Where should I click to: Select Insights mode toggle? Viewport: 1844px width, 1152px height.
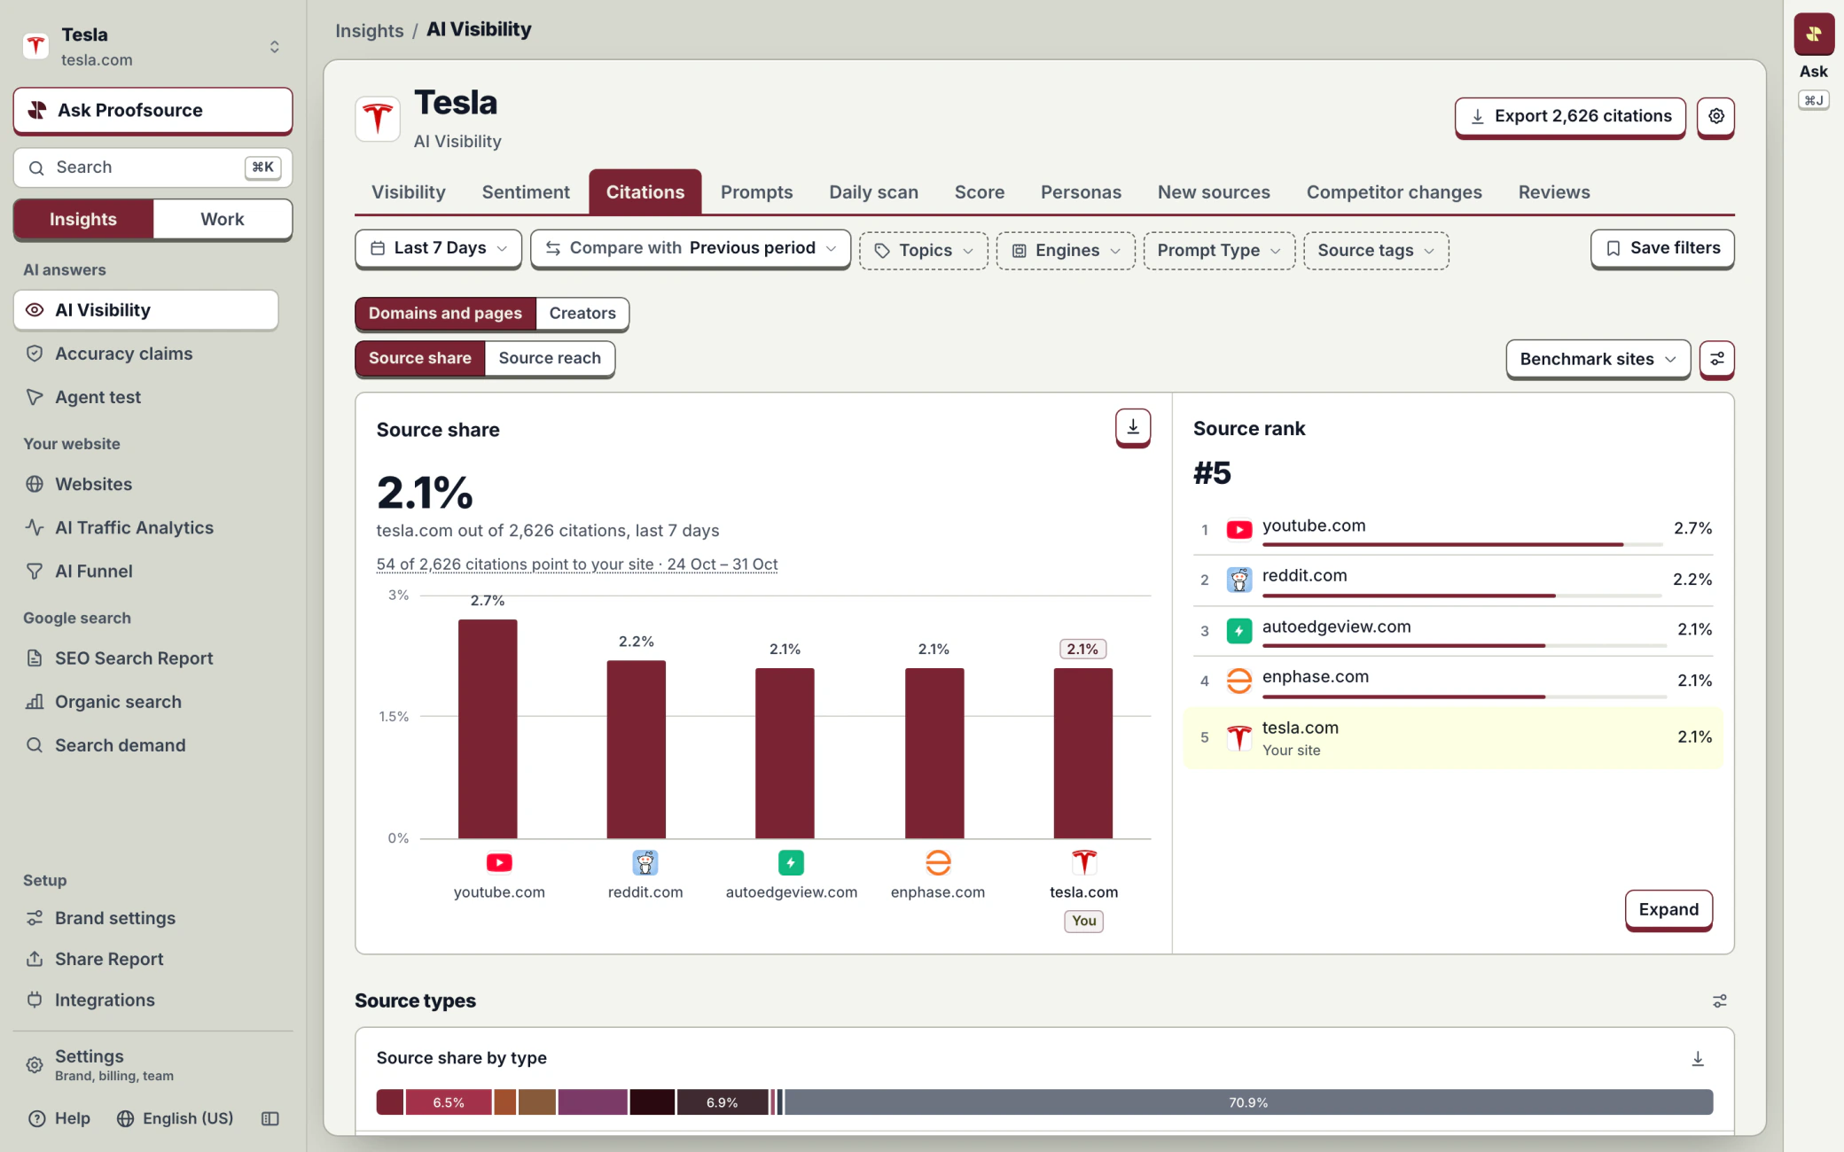coord(83,219)
